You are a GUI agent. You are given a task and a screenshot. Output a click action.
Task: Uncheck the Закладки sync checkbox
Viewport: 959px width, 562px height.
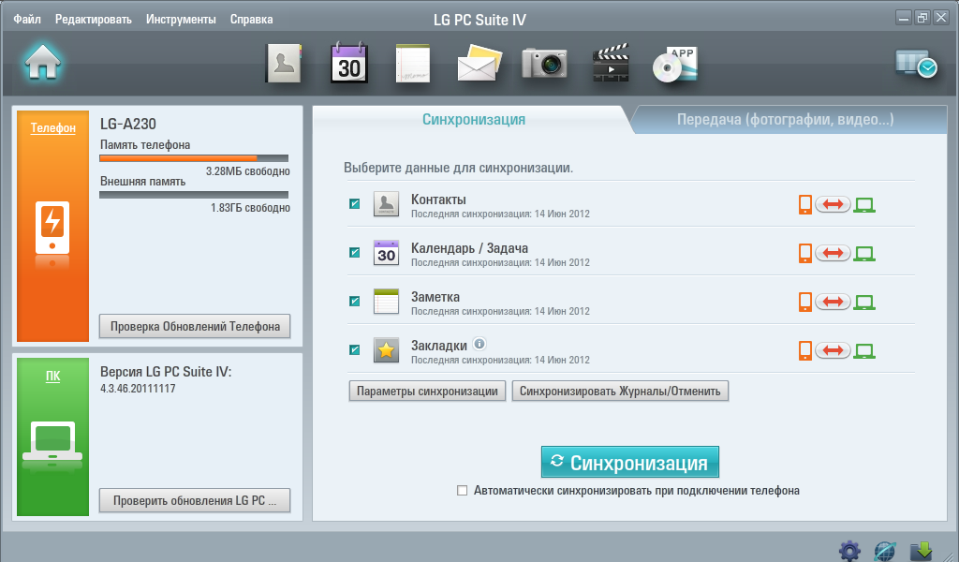(x=354, y=349)
